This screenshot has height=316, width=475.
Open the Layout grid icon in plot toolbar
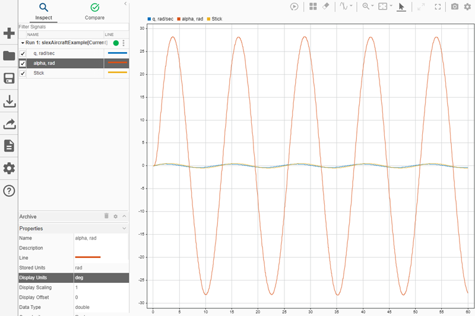click(313, 7)
